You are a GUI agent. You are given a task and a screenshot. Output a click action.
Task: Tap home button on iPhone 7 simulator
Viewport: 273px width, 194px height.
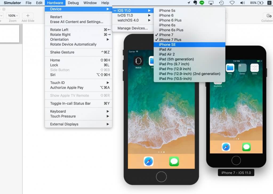[x=236, y=160]
